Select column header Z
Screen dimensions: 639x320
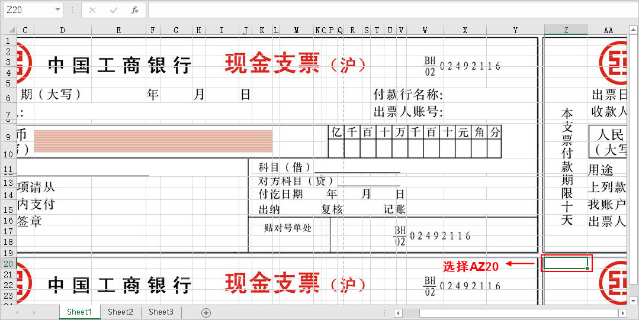pyautogui.click(x=566, y=30)
